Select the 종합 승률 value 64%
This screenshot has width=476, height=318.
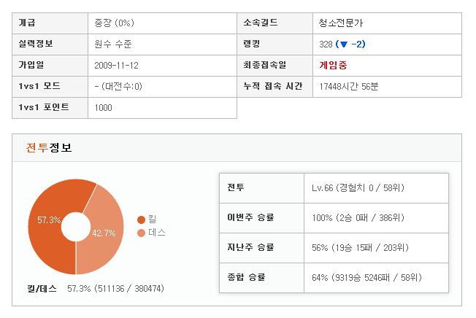pos(319,277)
